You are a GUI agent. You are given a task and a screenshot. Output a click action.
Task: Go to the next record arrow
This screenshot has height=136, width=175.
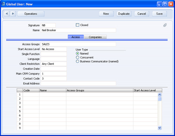[13, 14]
